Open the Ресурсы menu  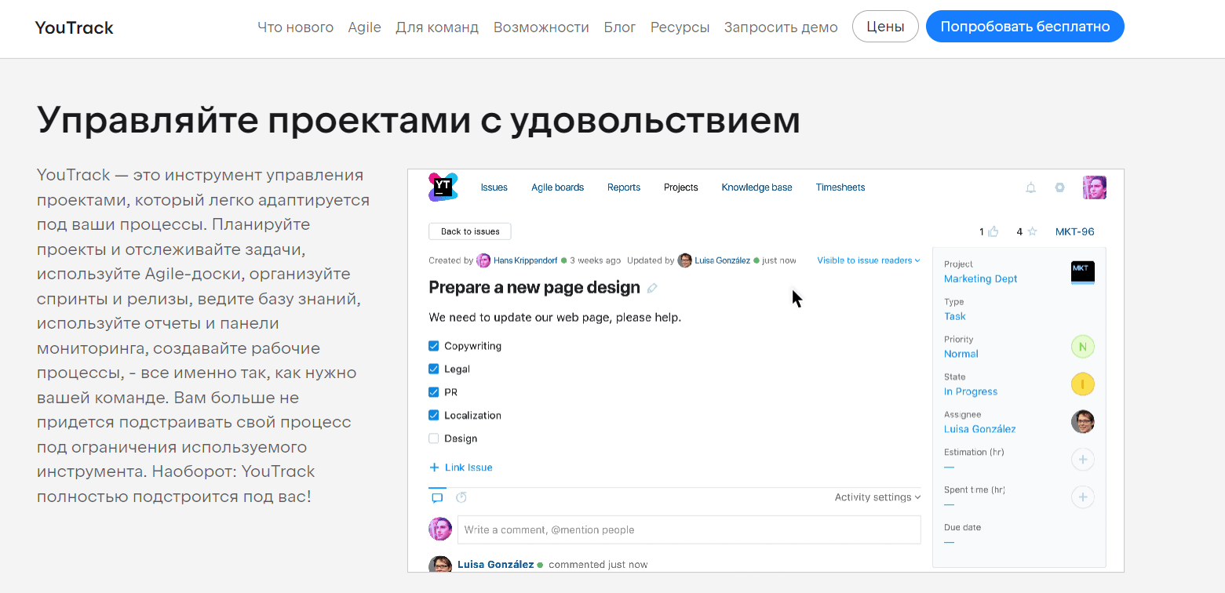(x=680, y=27)
